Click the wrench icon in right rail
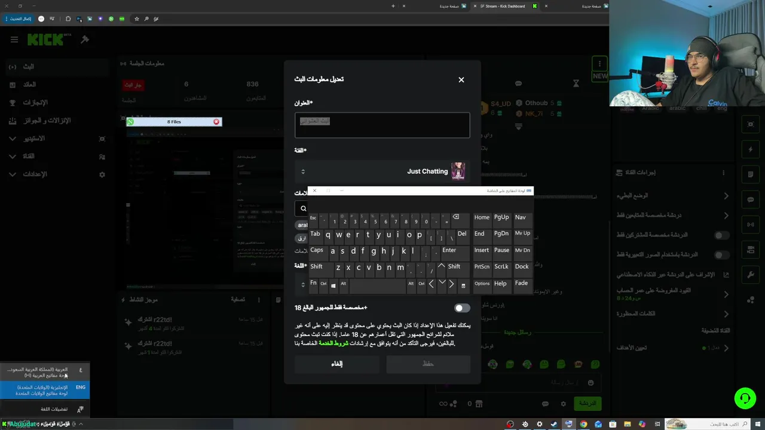 (751, 275)
